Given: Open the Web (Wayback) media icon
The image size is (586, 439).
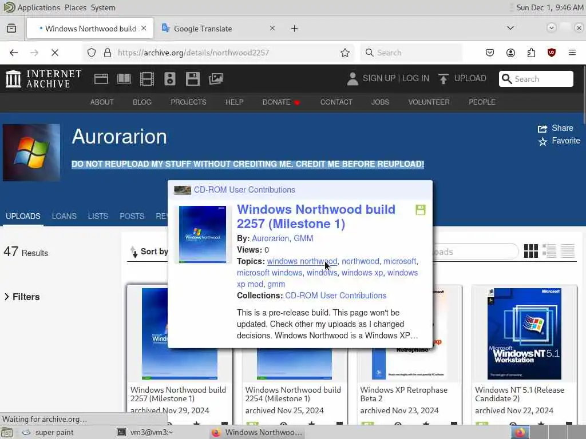Looking at the screenshot, I should click(x=101, y=79).
